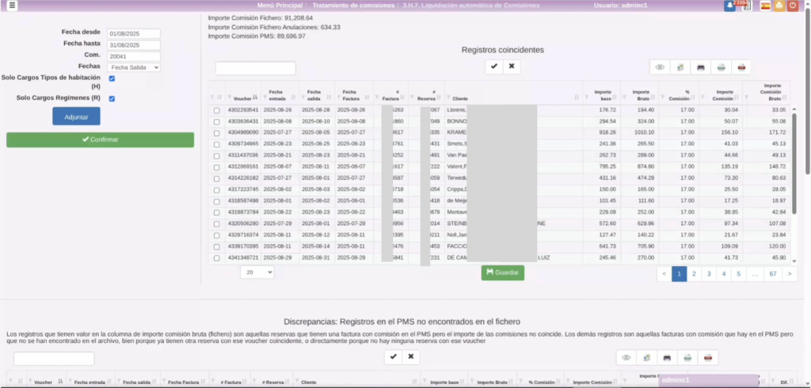Click the Fecha desde input field
The width and height of the screenshot is (811, 388).
[134, 34]
